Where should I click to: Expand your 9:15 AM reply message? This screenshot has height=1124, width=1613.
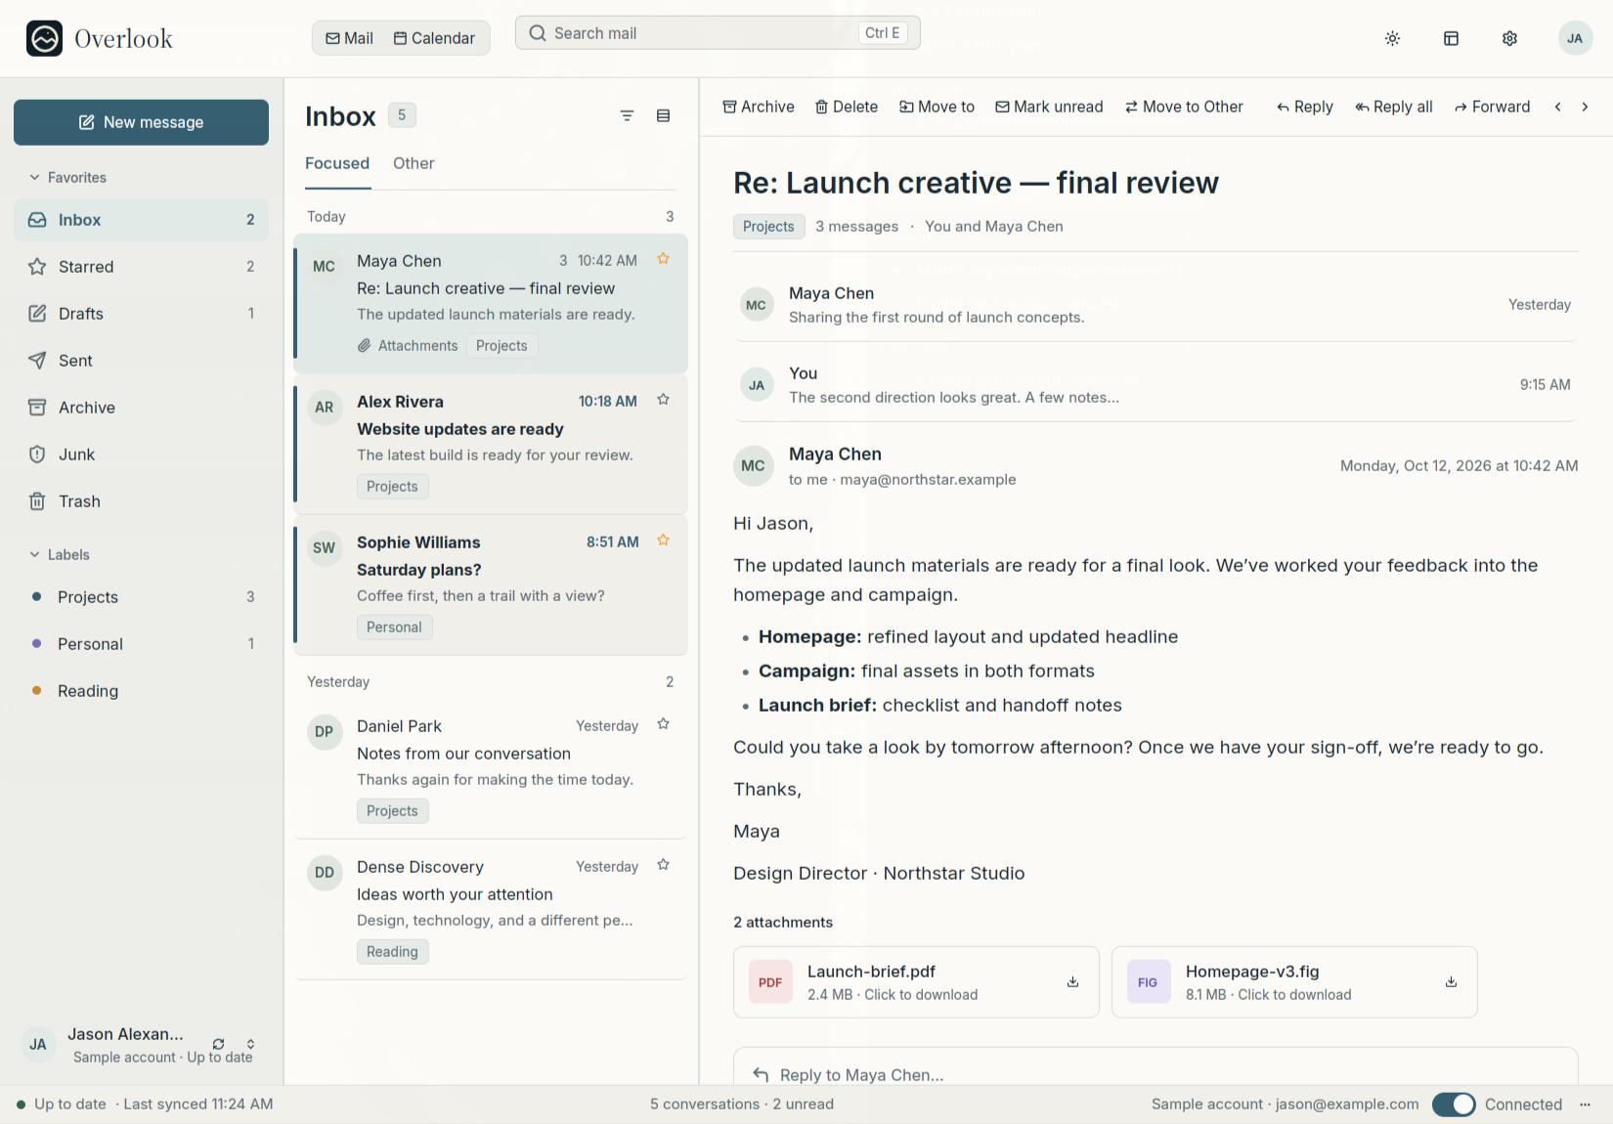1155,385
